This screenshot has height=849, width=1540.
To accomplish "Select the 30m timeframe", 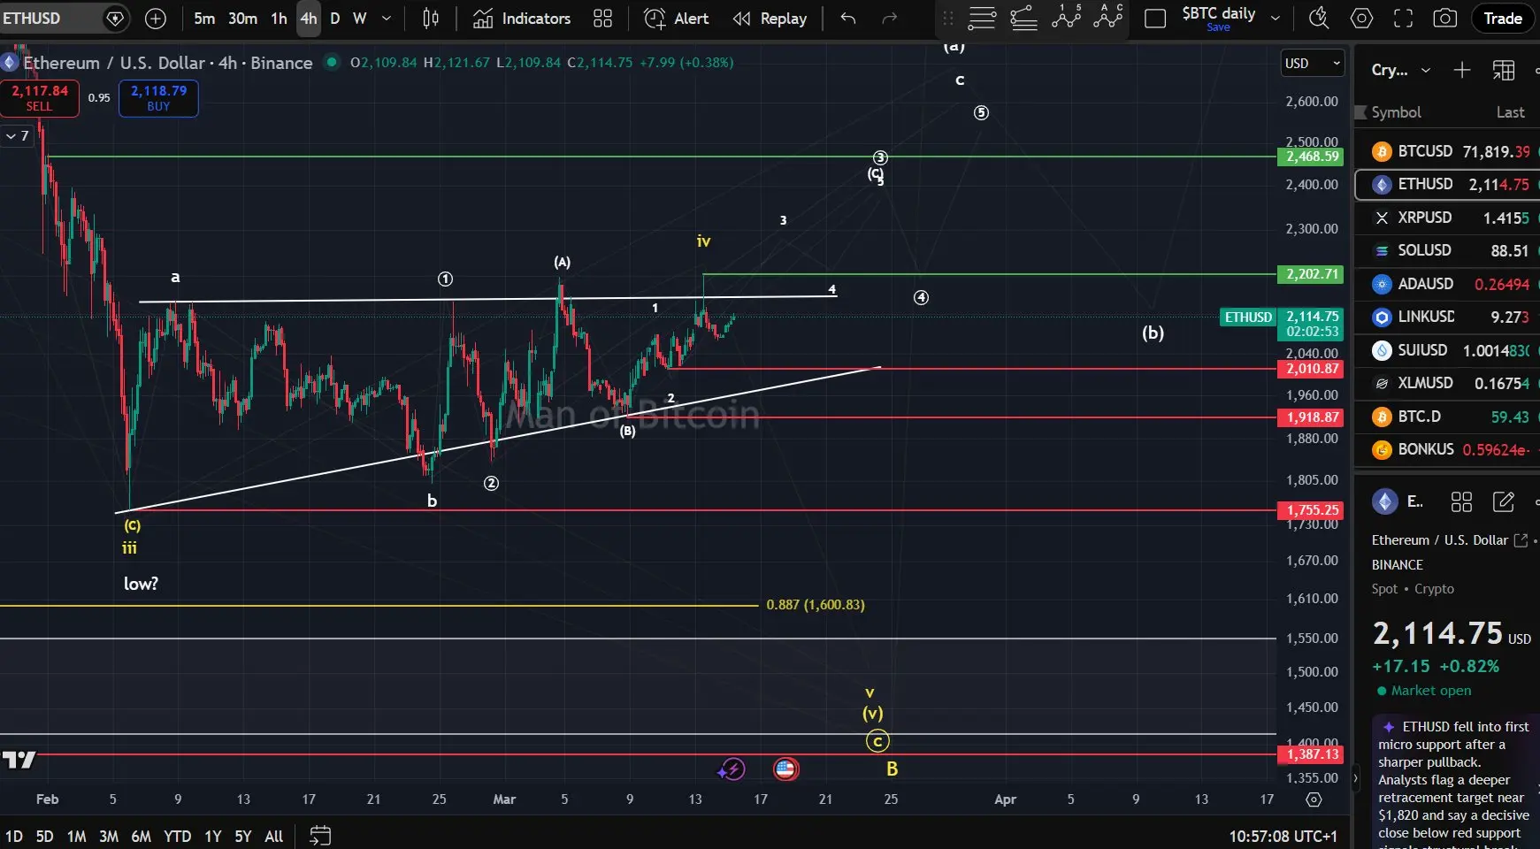I will point(242,19).
